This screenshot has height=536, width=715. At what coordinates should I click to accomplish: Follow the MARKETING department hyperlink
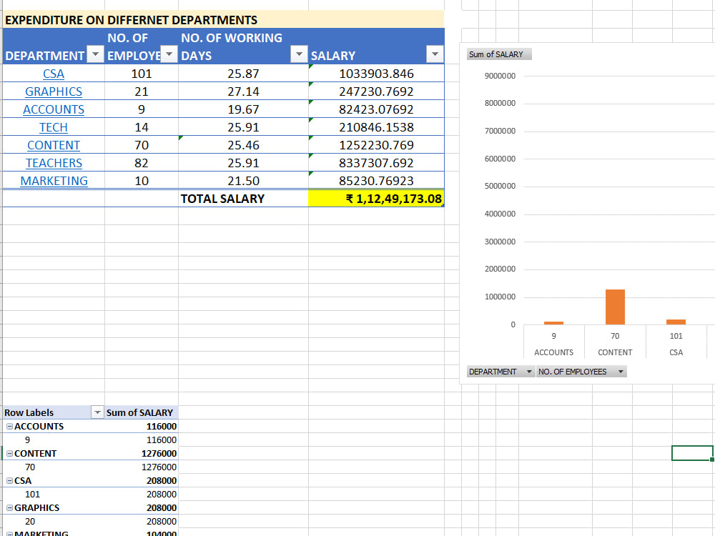[x=54, y=181]
